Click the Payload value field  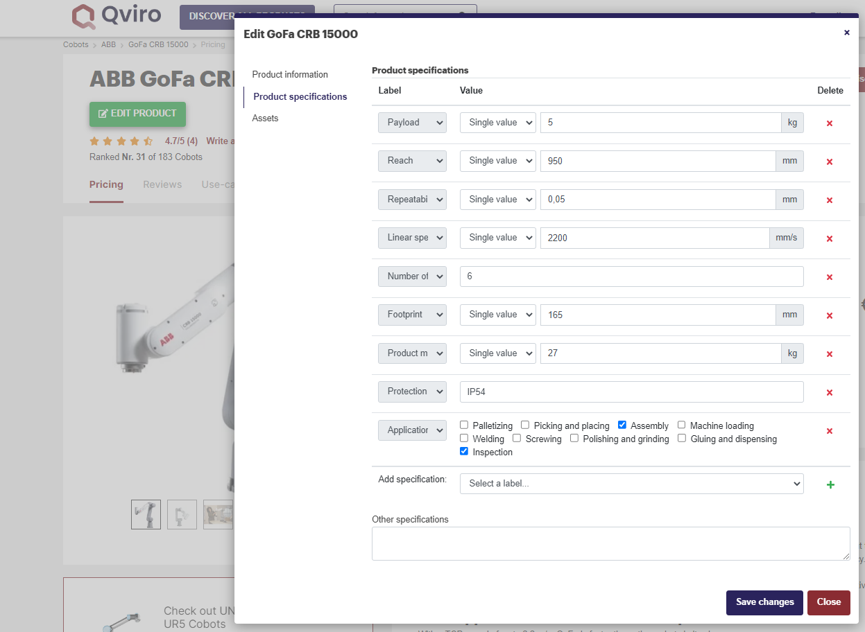(660, 123)
